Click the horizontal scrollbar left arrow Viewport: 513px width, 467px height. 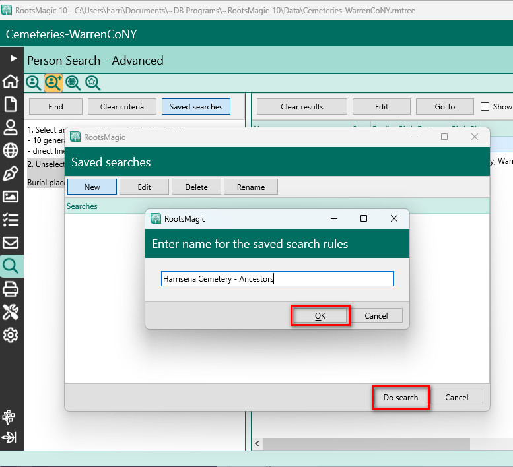click(257, 443)
